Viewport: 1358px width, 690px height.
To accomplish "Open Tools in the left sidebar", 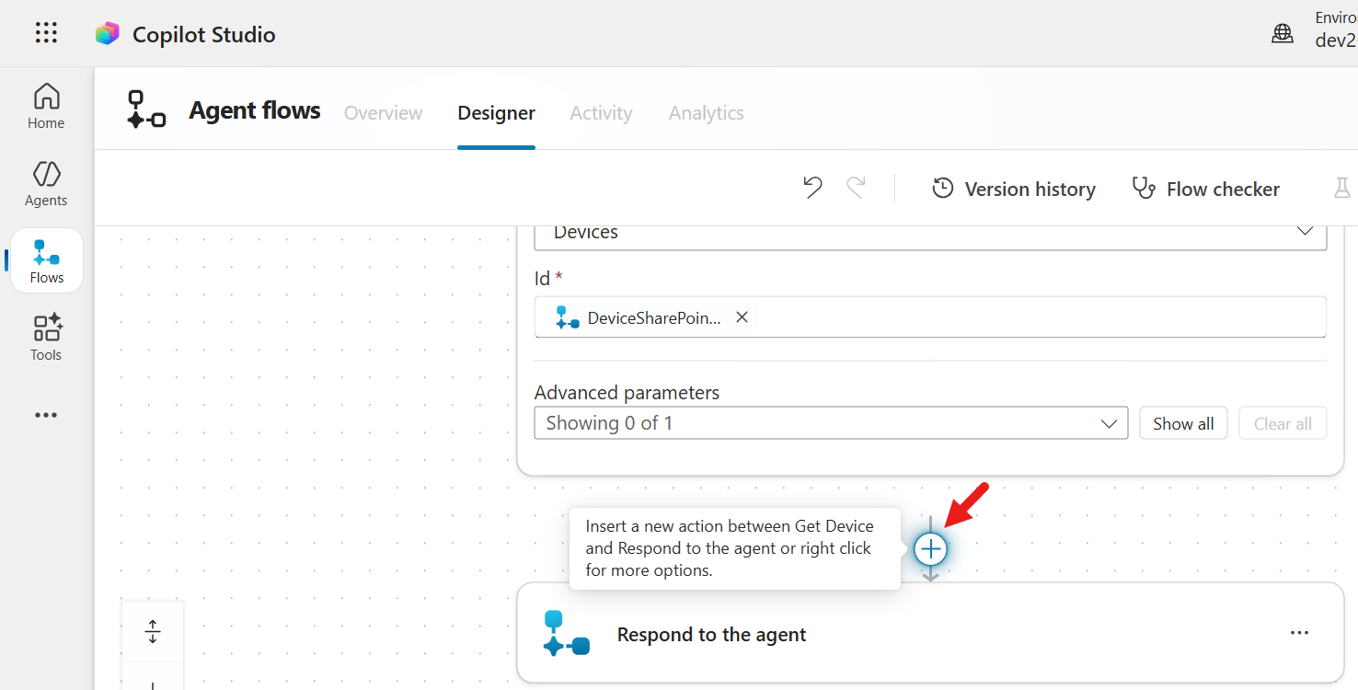I will coord(46,339).
